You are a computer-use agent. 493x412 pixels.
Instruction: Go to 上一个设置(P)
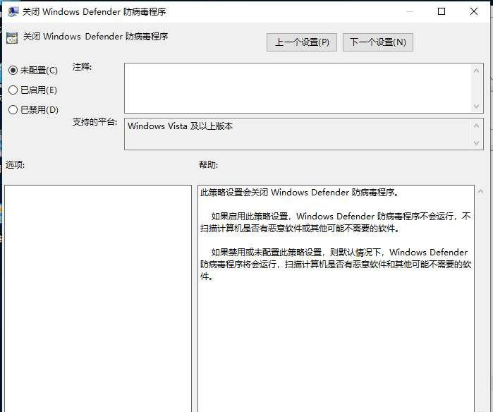coord(302,42)
